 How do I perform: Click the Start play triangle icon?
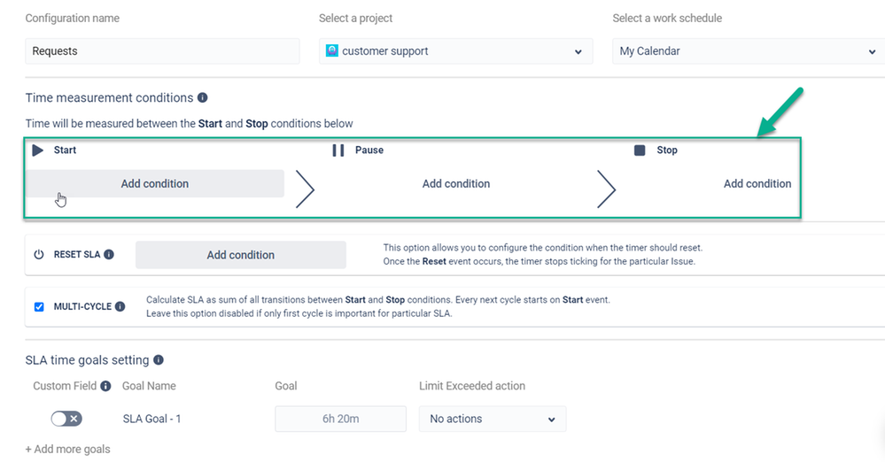pos(38,150)
